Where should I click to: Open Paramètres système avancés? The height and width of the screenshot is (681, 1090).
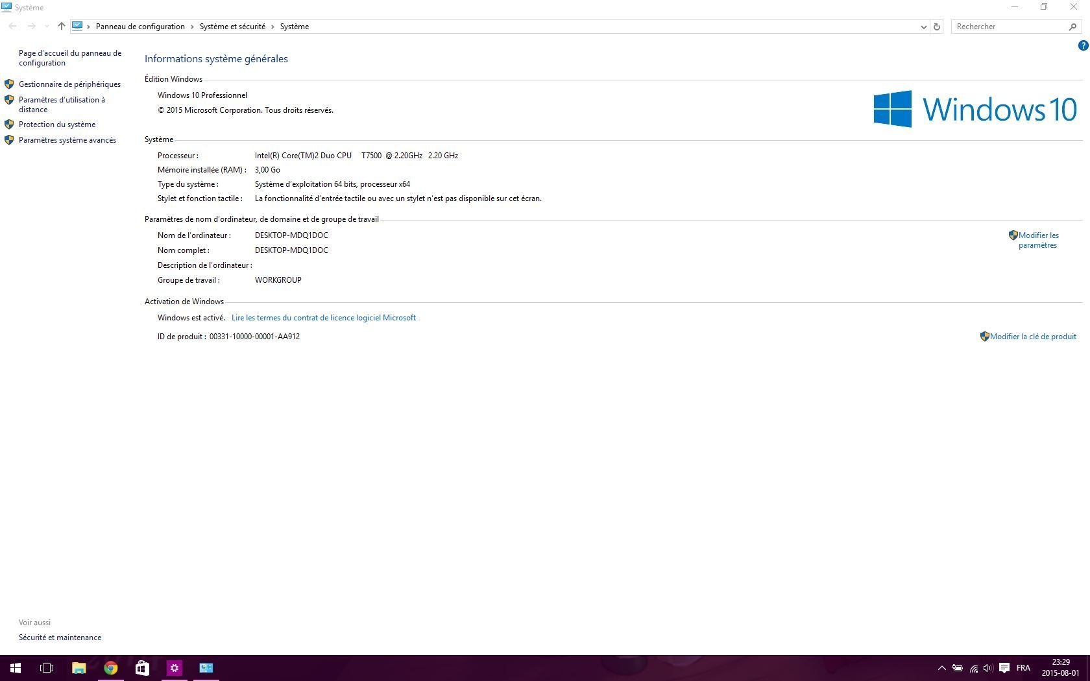(x=67, y=140)
